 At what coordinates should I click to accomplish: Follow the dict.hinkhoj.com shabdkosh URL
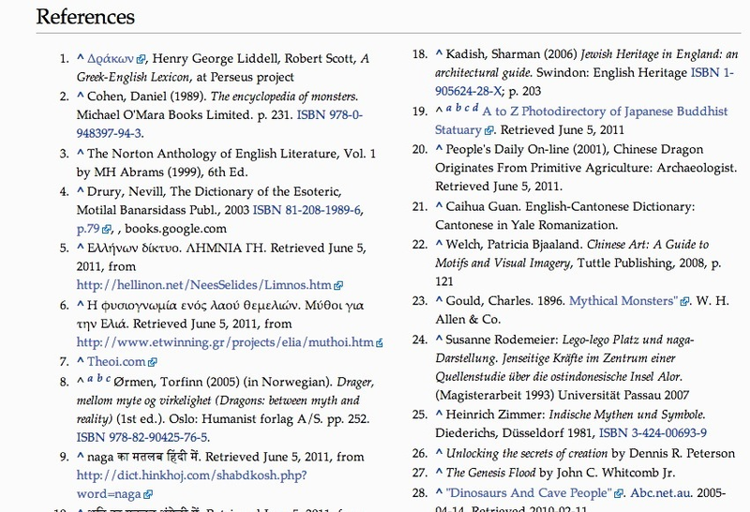pyautogui.click(x=191, y=484)
